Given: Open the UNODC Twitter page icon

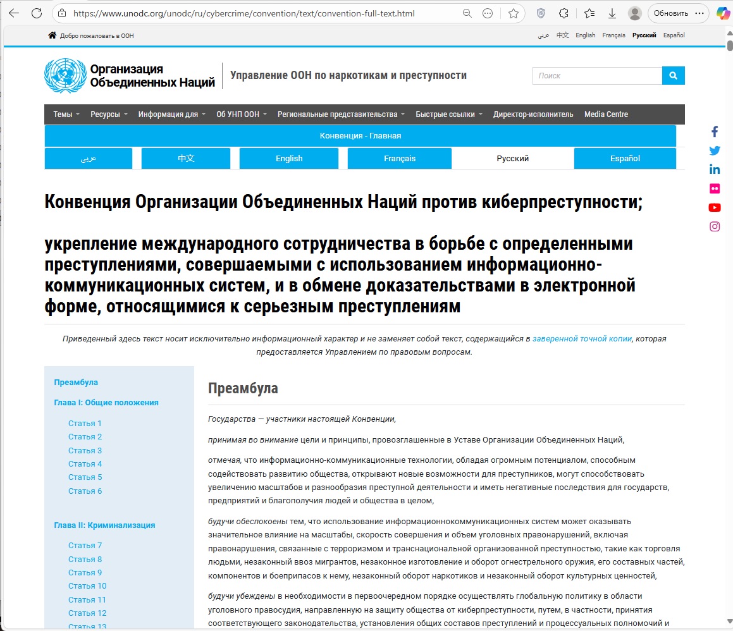Looking at the screenshot, I should click(714, 150).
